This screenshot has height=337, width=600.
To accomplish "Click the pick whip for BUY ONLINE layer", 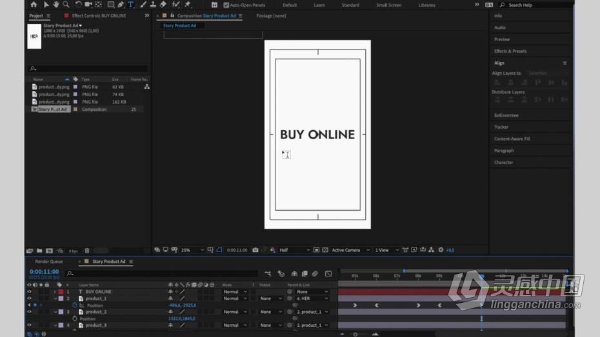I will tap(290, 291).
